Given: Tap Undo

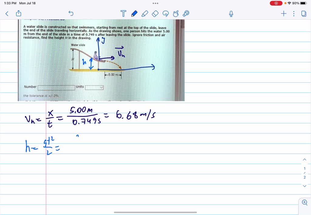Looking at the screenshot, I should coord(71,13).
